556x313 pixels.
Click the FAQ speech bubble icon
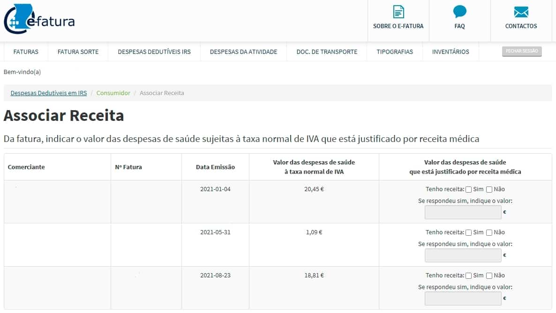coord(459,12)
